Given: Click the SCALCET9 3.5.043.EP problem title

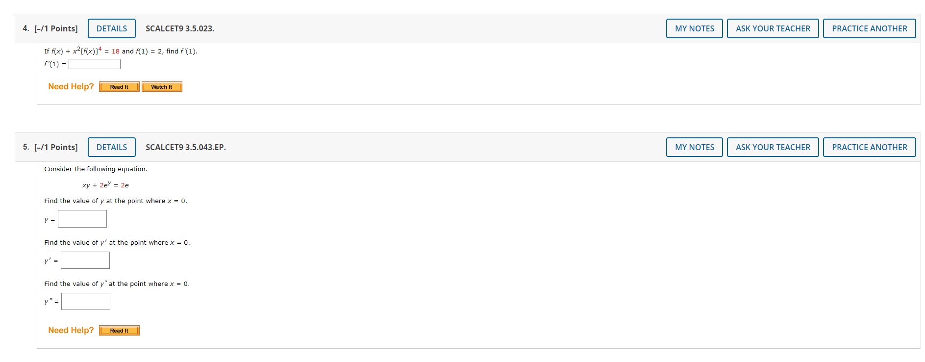Looking at the screenshot, I should click(x=185, y=147).
